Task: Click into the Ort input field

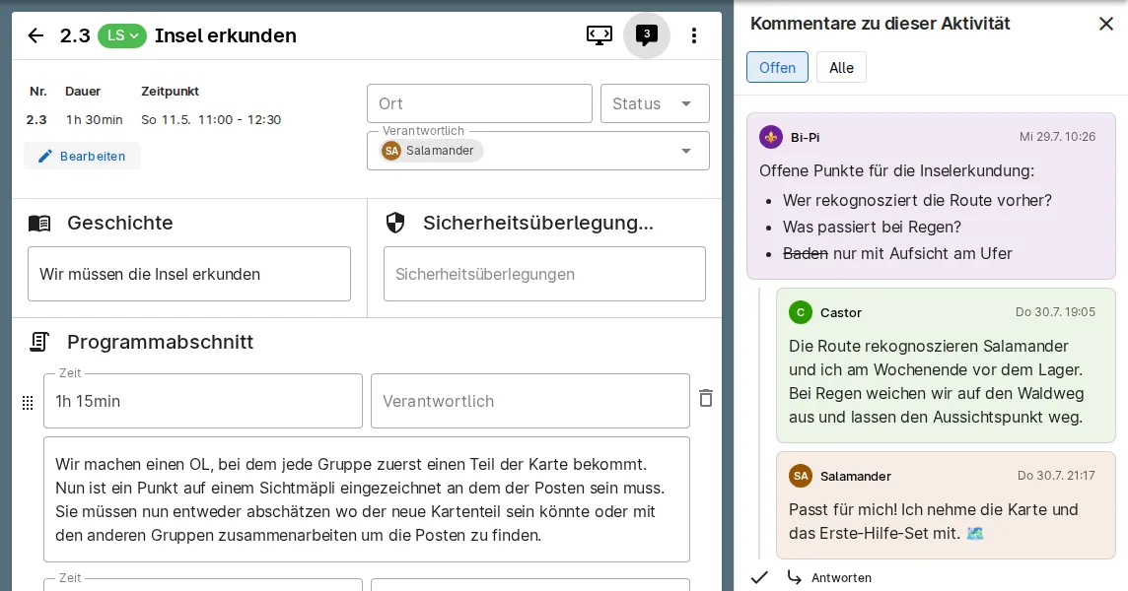Action: (479, 103)
